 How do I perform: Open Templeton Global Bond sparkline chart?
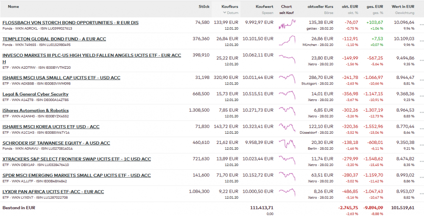287,41
